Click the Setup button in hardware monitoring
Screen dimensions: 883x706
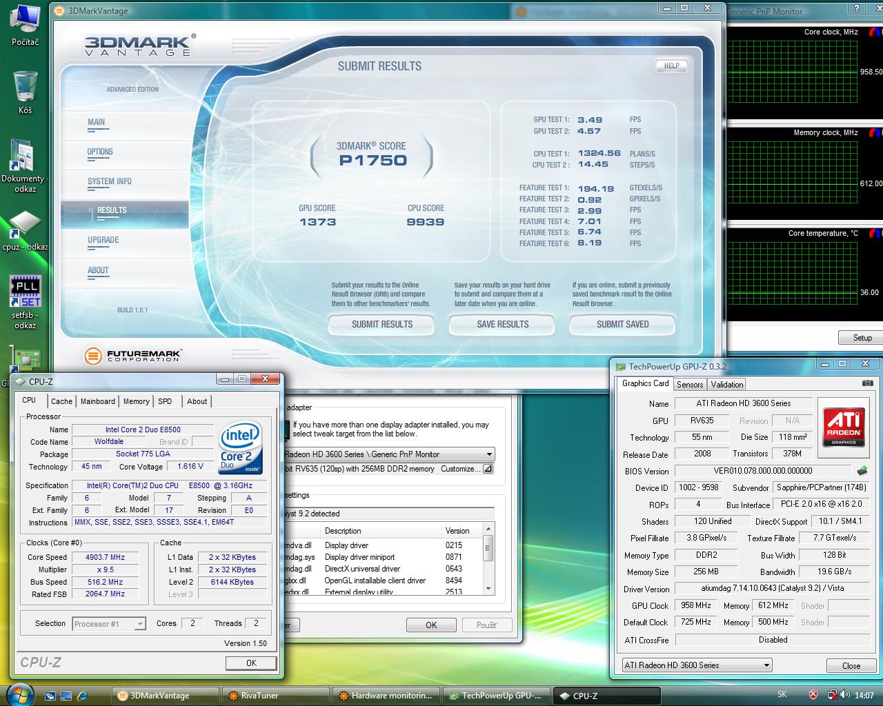[862, 338]
